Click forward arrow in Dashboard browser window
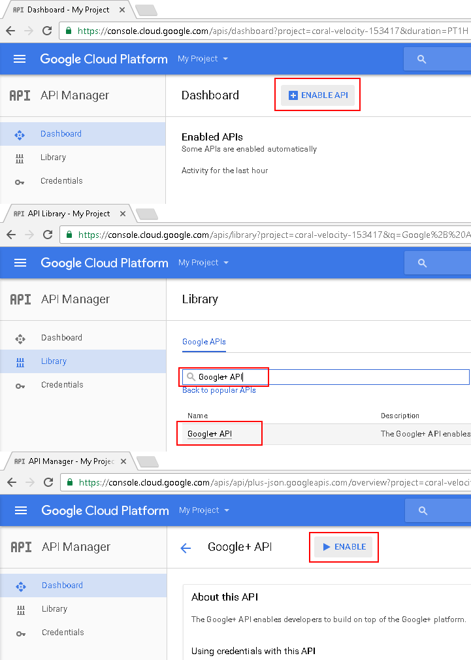 [29, 31]
